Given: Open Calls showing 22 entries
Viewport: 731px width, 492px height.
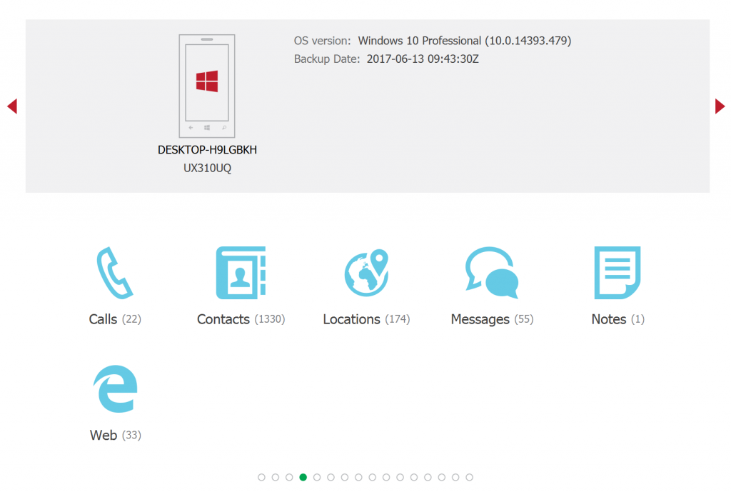Looking at the screenshot, I should [114, 319].
